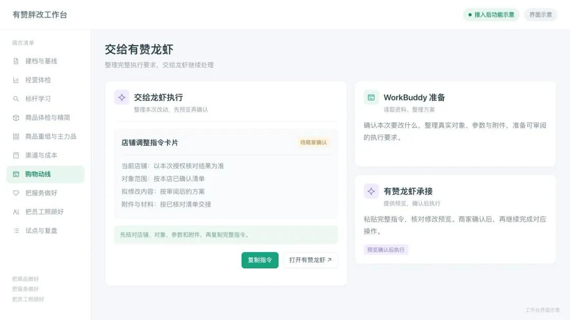Click the 标杆学习 magnifier icon
Screen dimensions: 570x320
(16, 99)
